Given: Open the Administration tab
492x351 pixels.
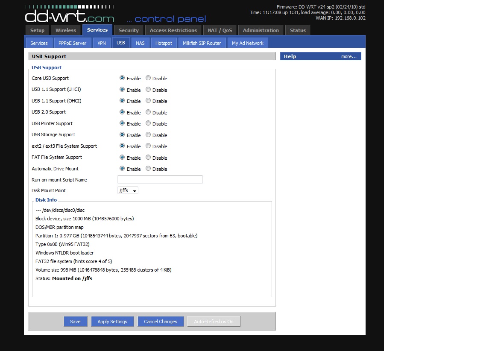Looking at the screenshot, I should click(261, 30).
